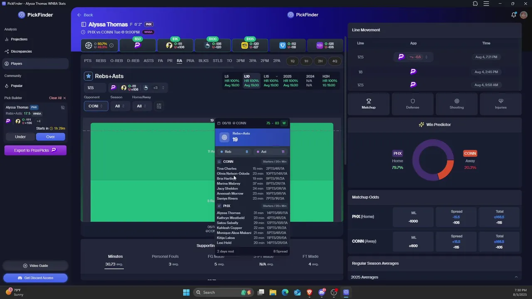Open the Shooting matchup tab

(x=457, y=104)
